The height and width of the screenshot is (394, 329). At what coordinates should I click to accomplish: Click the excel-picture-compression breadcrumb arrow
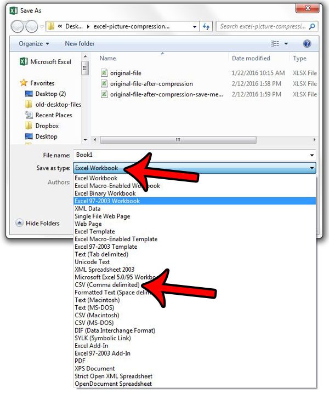[x=88, y=26]
